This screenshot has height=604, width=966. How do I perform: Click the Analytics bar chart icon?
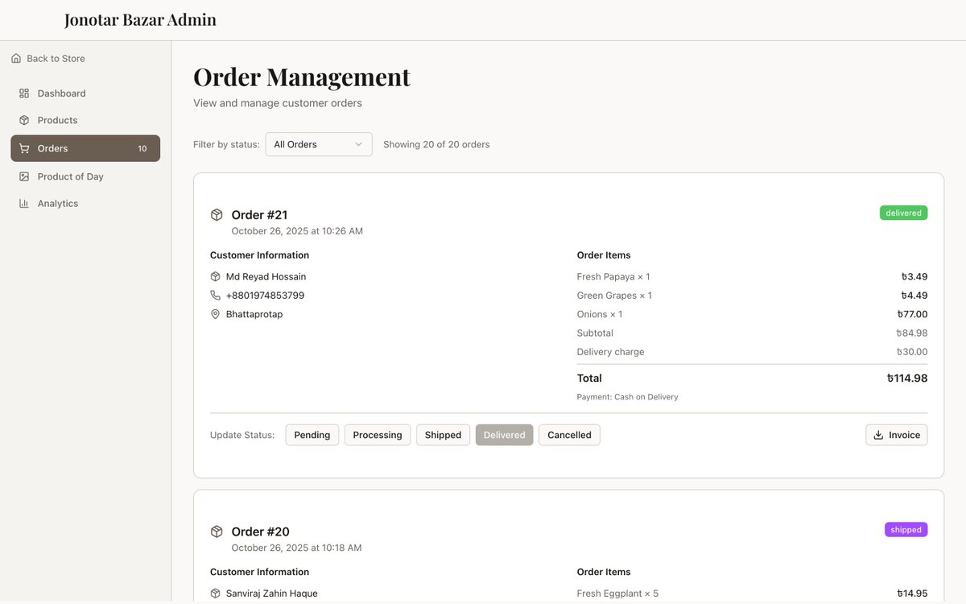pos(24,204)
